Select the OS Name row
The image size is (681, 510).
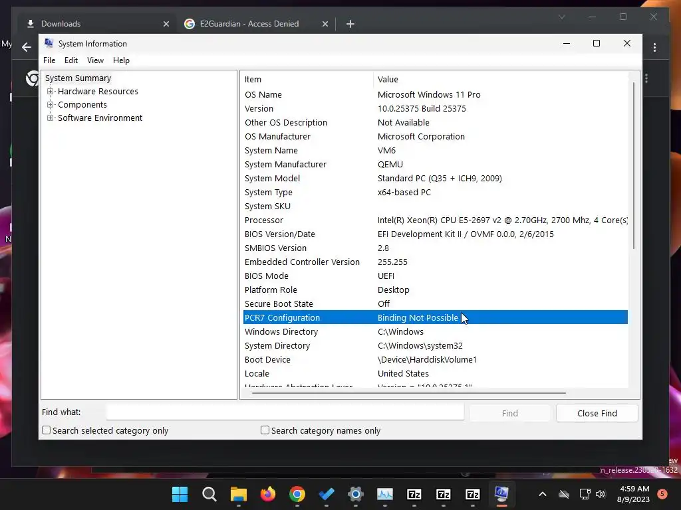tap(435, 94)
